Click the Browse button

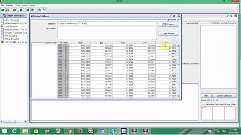click(x=168, y=24)
